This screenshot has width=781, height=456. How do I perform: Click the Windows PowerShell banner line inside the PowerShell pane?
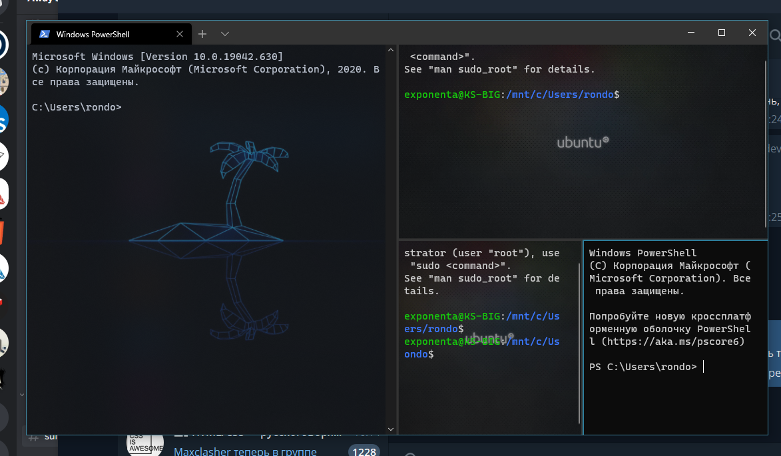(643, 253)
